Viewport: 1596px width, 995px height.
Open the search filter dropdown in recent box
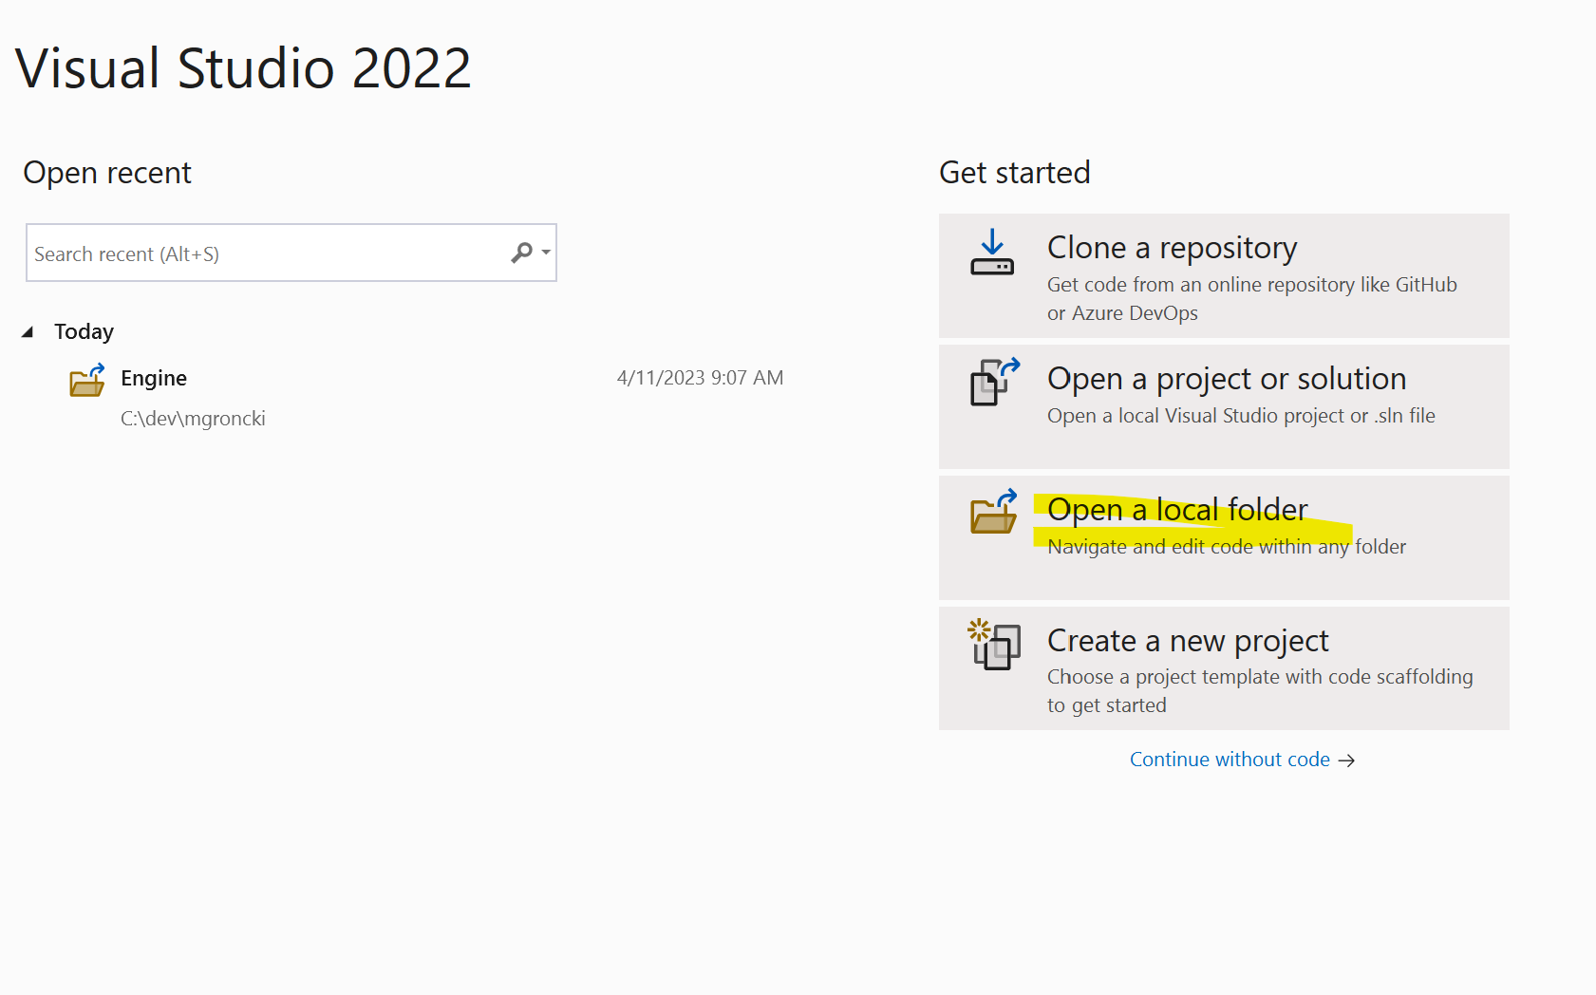[545, 253]
